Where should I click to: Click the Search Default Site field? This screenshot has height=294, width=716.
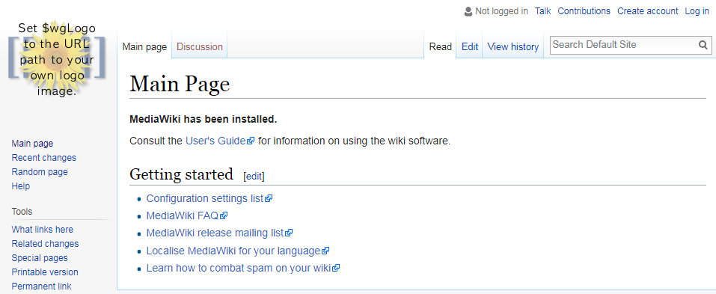(624, 45)
